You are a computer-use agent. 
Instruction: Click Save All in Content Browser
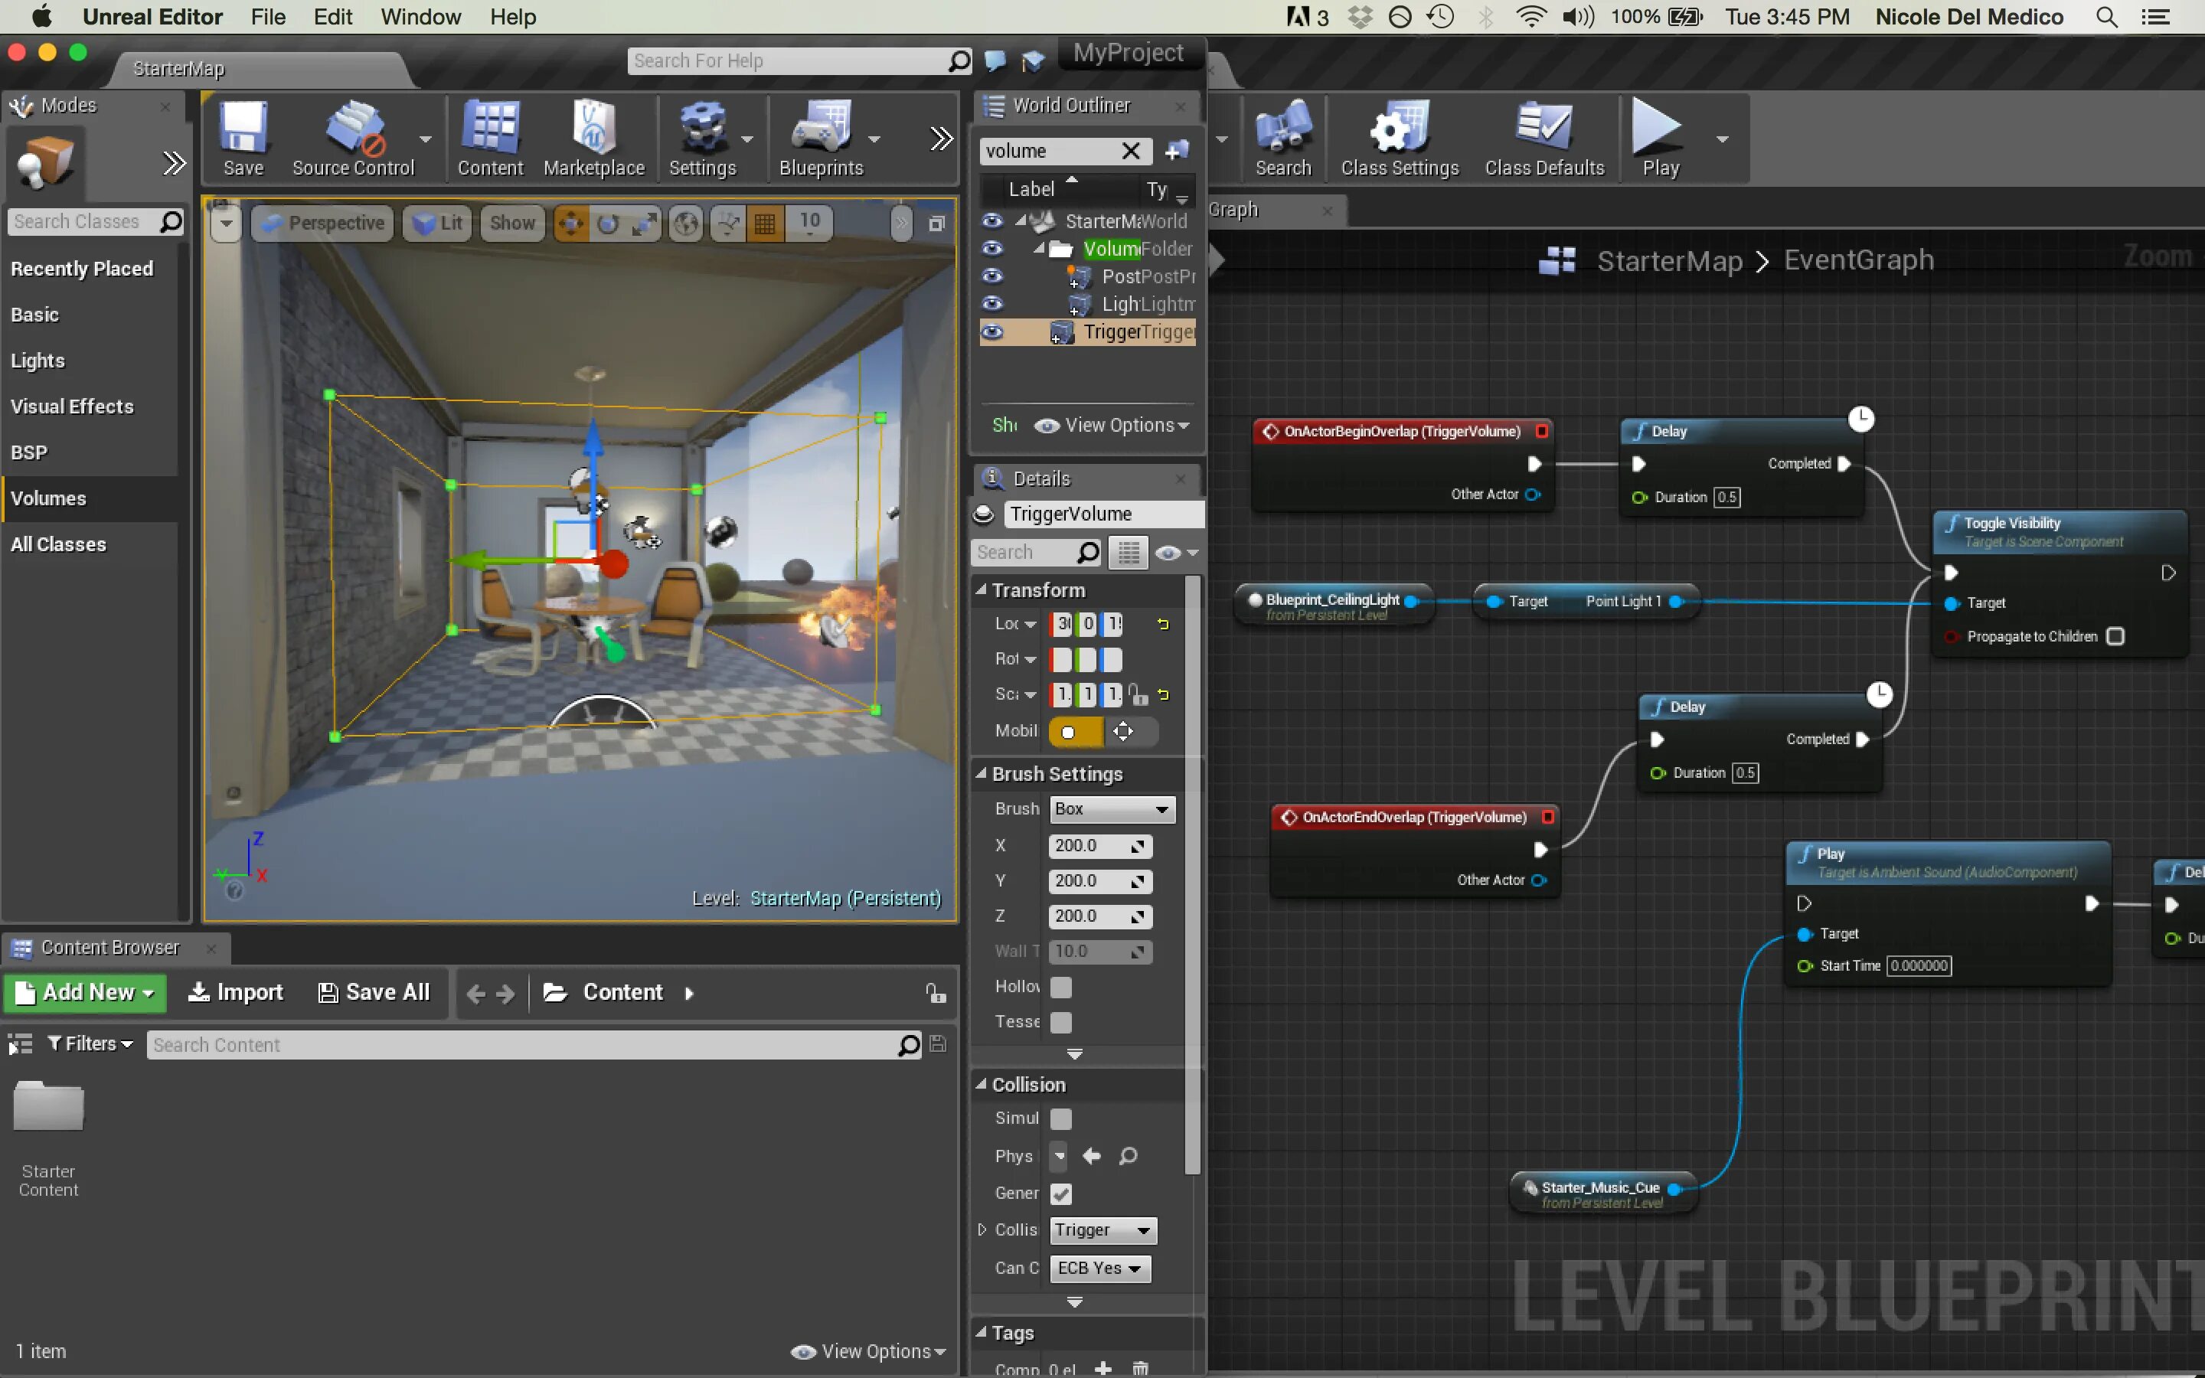(x=374, y=992)
